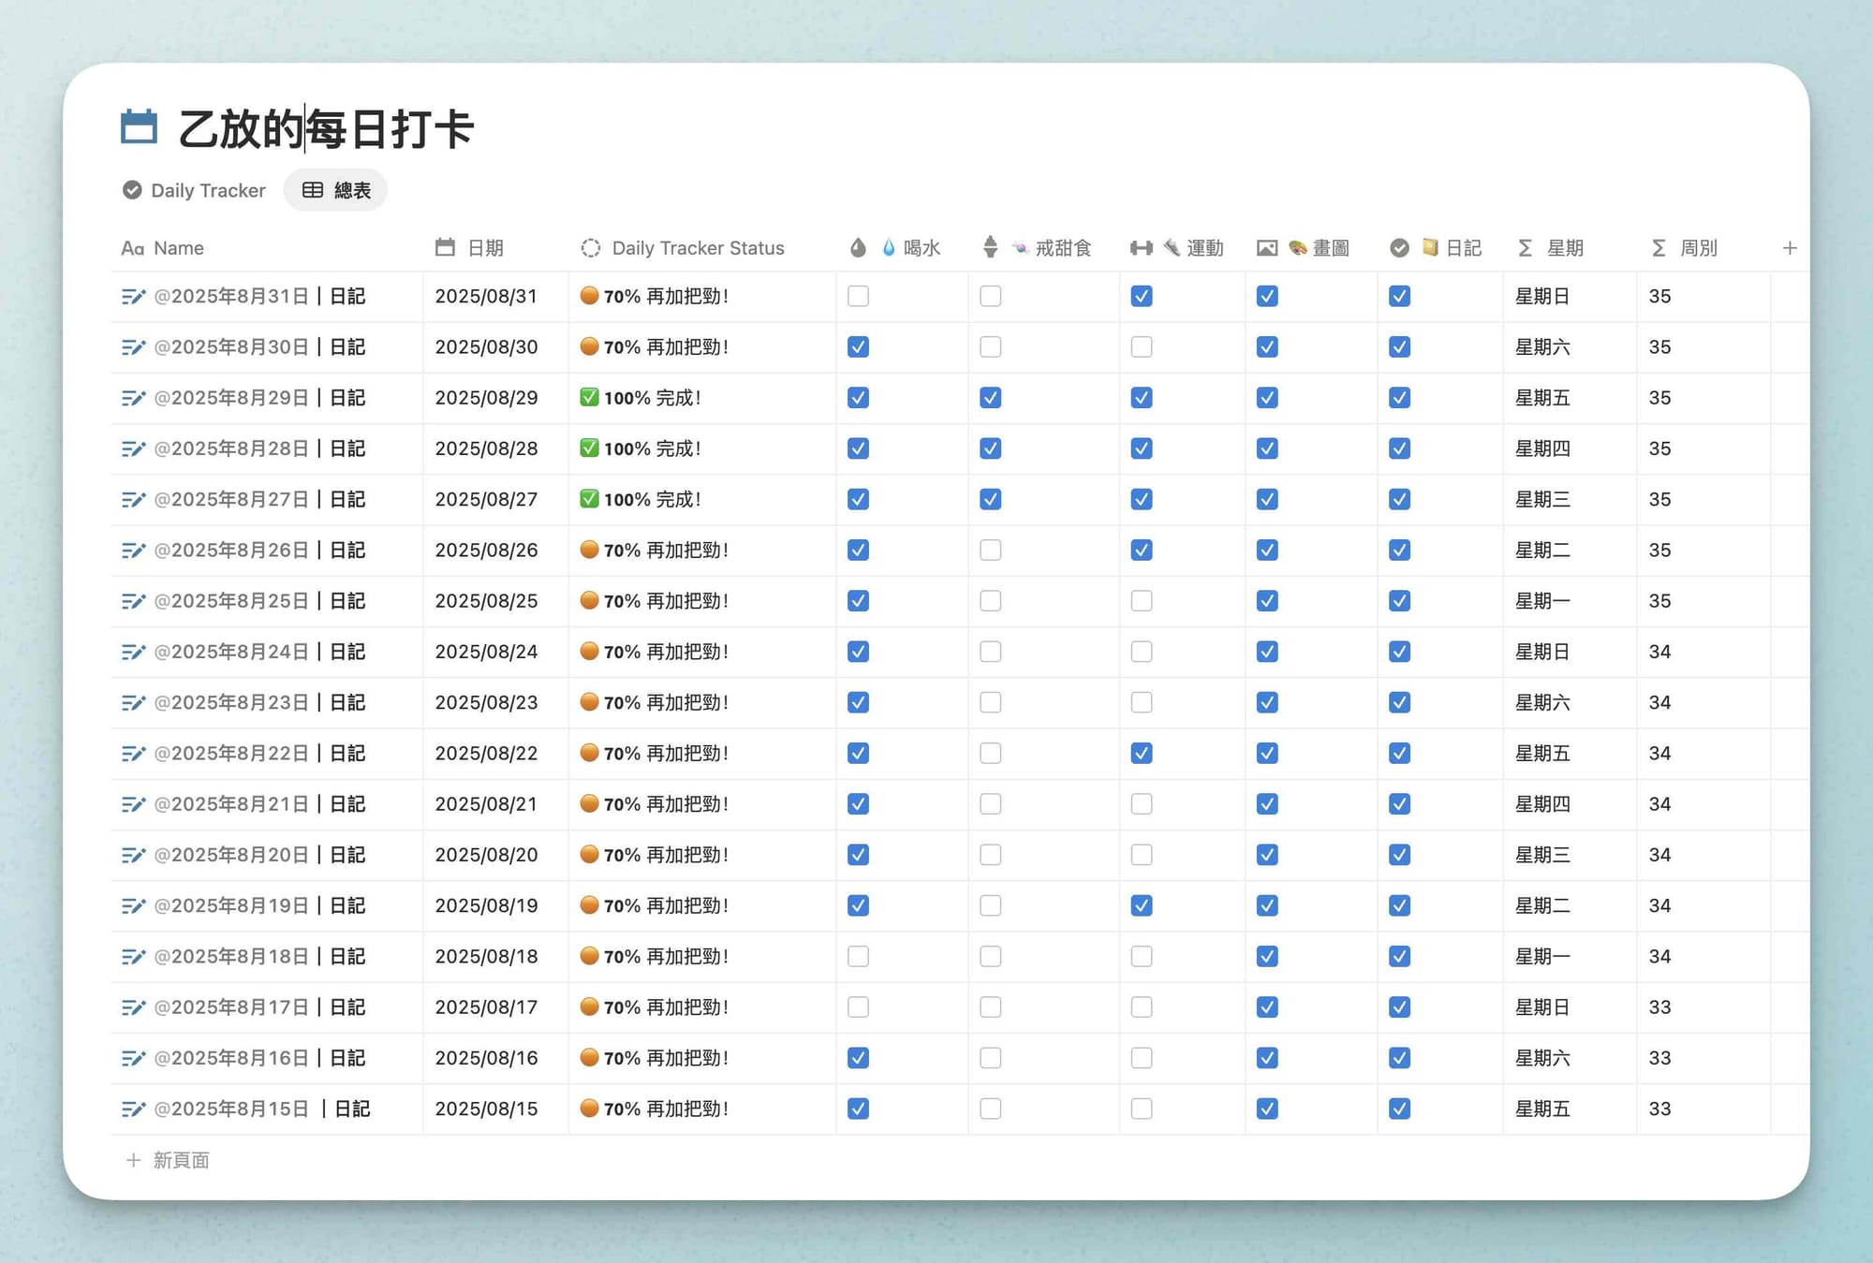
Task: Open the 星期 column header menu
Action: [1564, 248]
